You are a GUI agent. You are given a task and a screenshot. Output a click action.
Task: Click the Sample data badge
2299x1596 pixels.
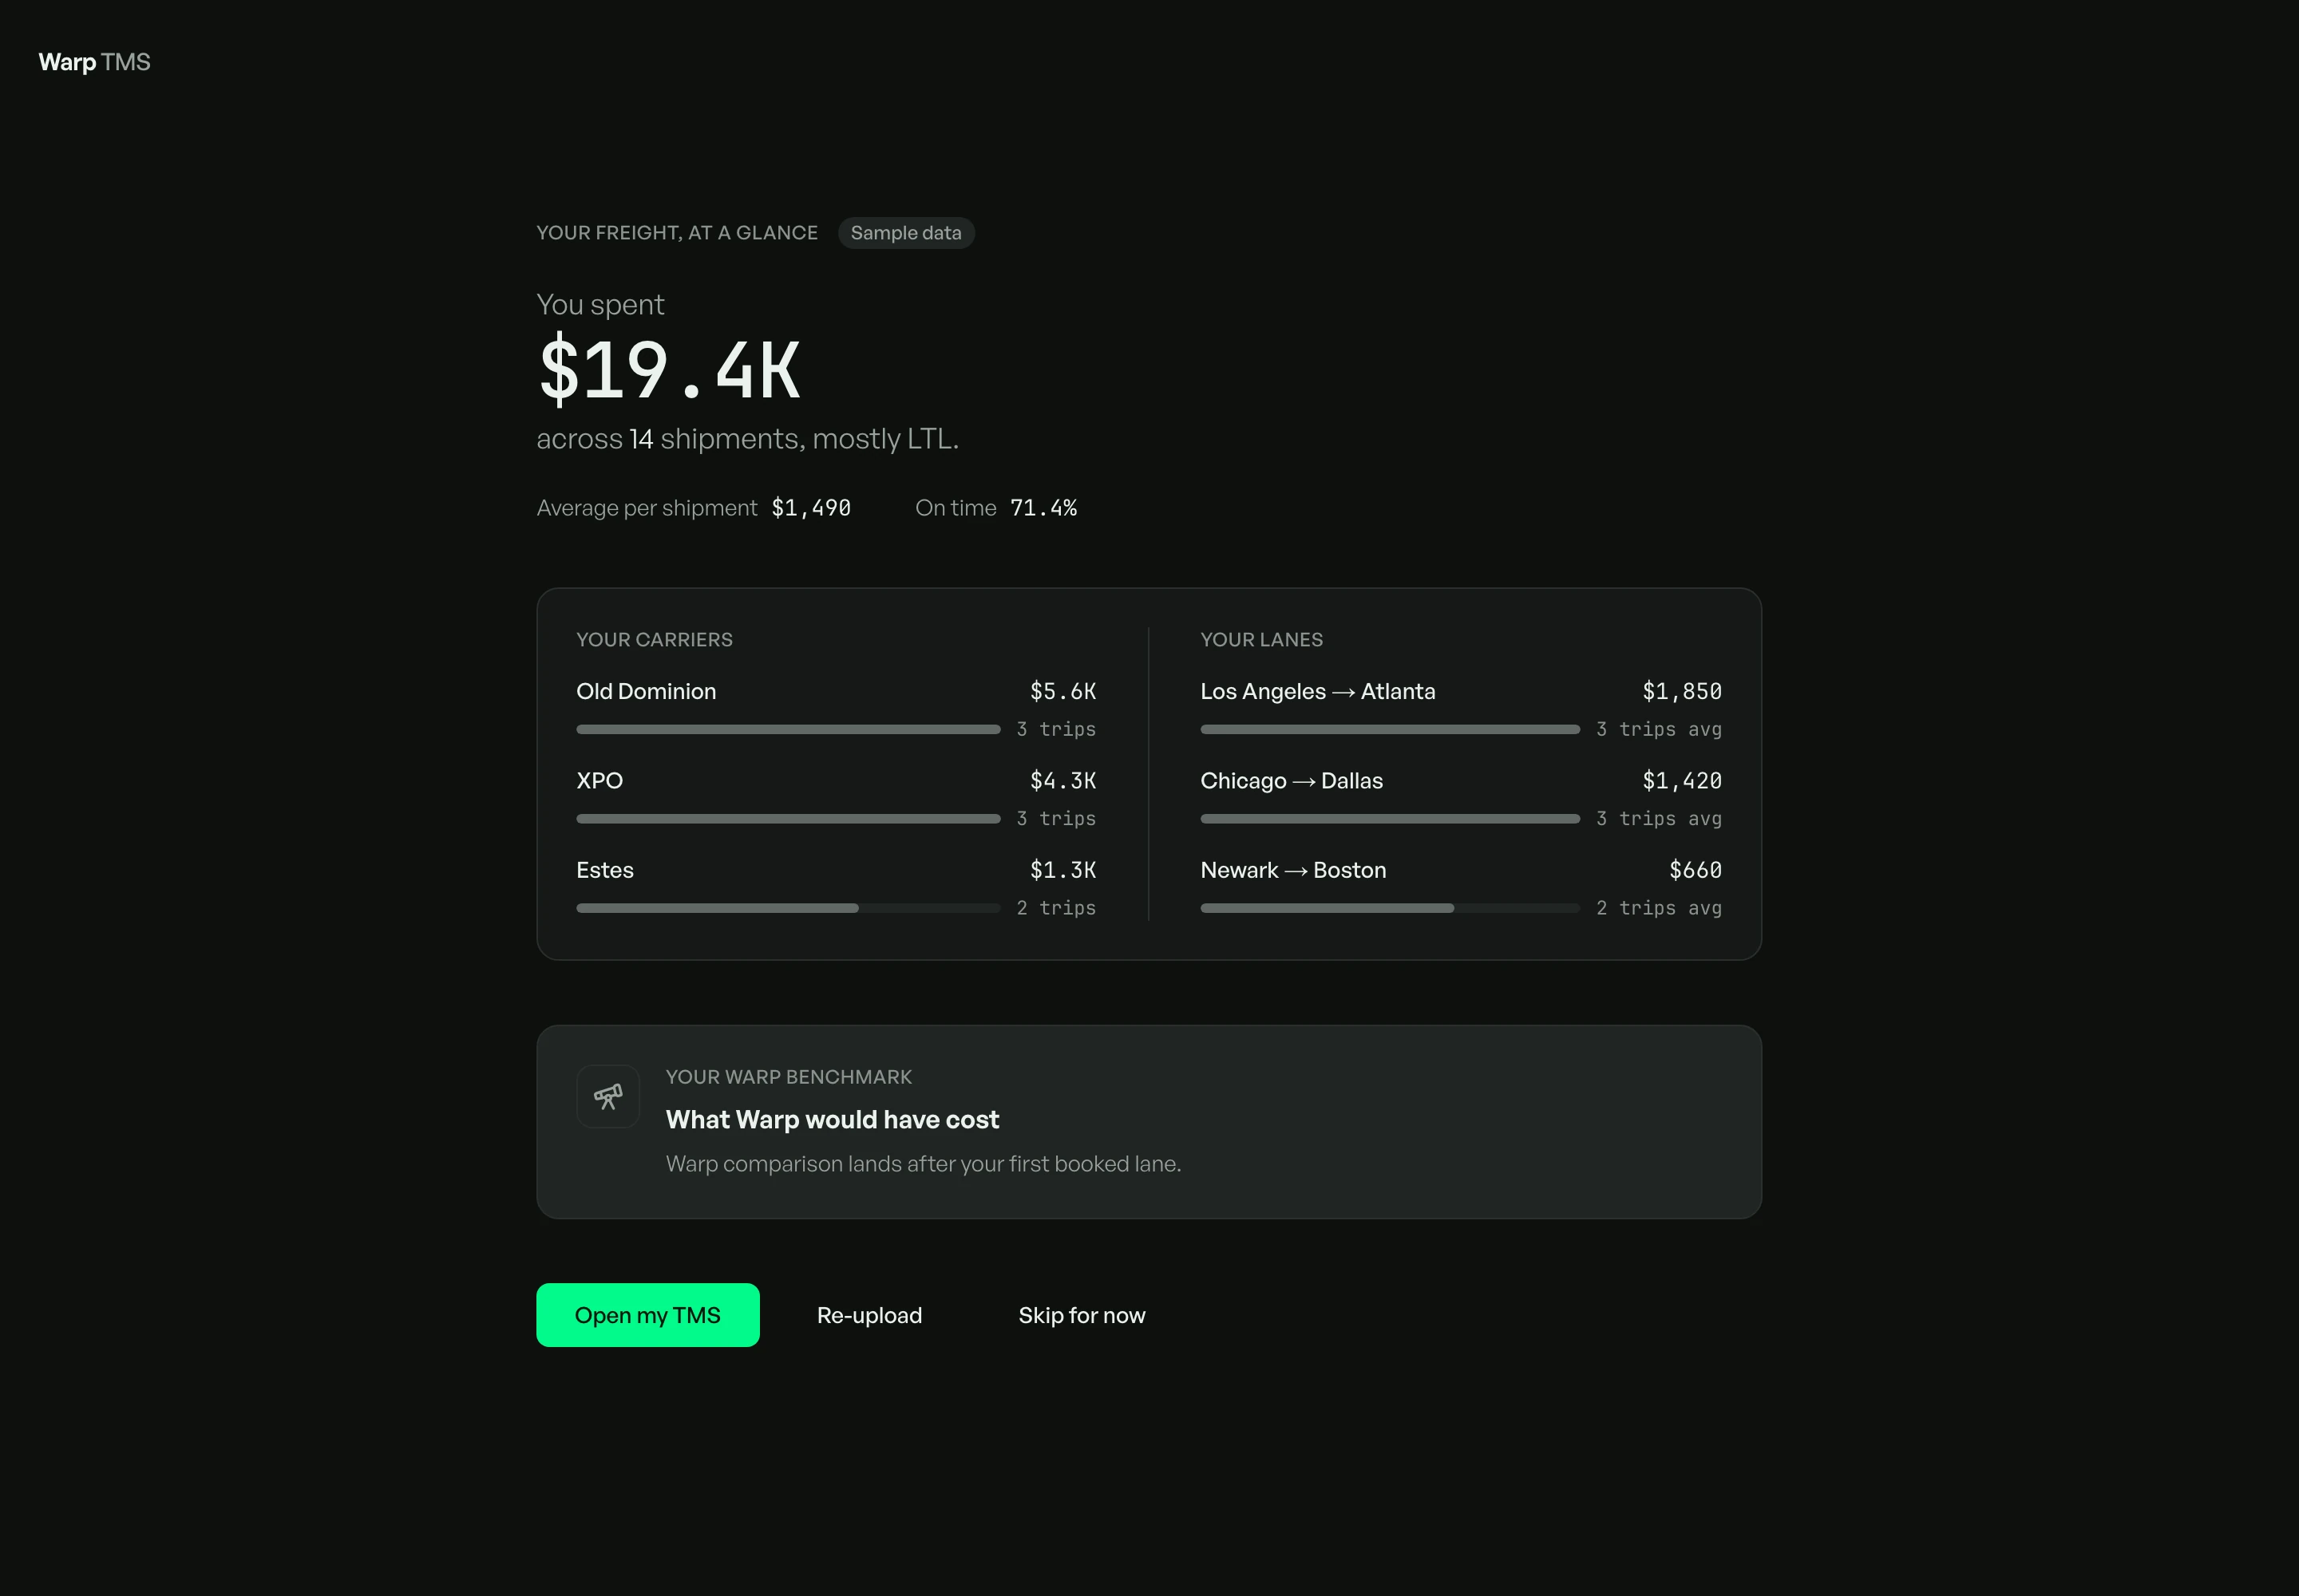point(905,233)
